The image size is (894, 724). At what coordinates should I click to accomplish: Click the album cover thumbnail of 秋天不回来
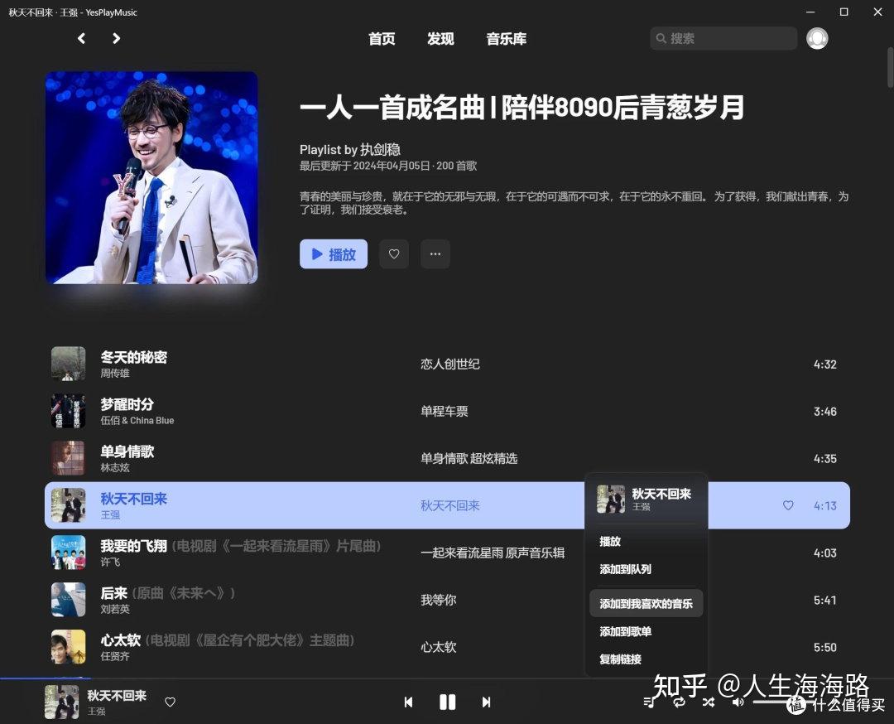(68, 505)
